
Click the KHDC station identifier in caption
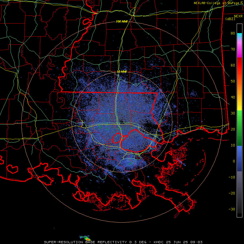click(158, 242)
